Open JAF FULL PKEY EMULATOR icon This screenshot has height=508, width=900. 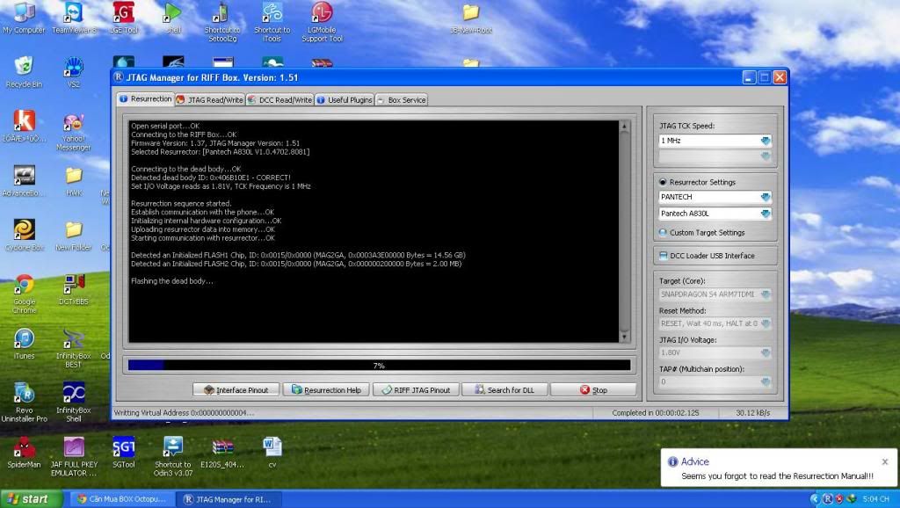point(74,457)
